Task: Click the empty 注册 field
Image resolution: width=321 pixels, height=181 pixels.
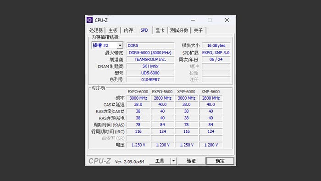Action: coord(216,80)
